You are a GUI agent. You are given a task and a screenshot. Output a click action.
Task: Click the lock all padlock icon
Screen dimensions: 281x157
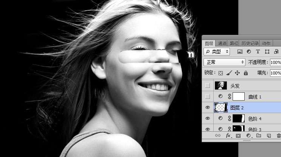tap(245, 73)
